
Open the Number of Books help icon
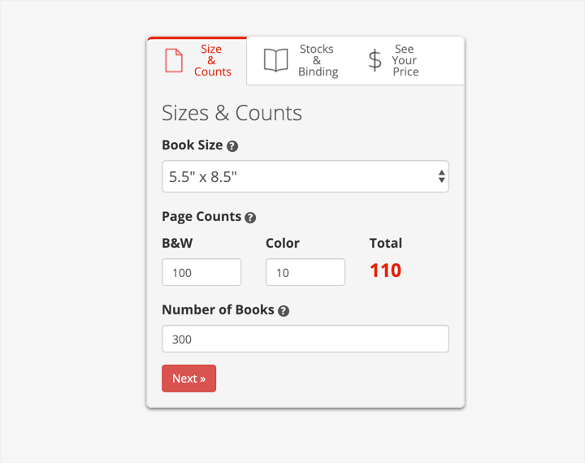pyautogui.click(x=284, y=311)
